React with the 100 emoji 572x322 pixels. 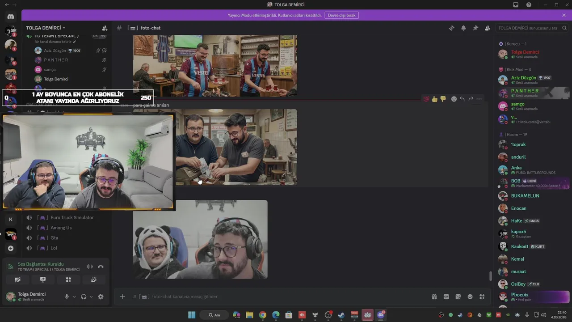(x=426, y=99)
